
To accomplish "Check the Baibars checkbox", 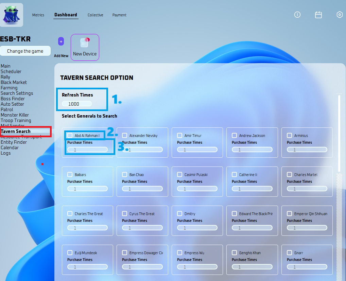I will point(70,174).
